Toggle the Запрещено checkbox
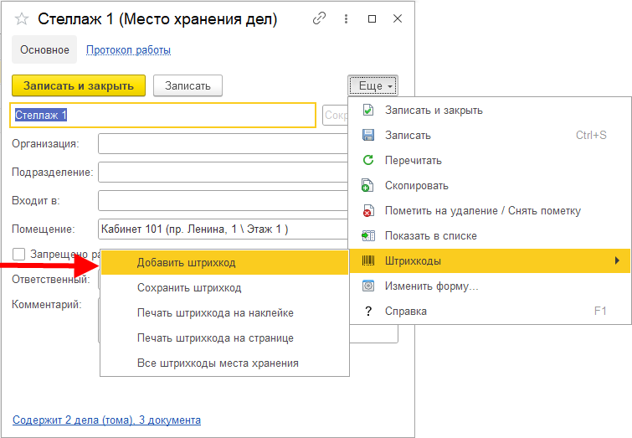The width and height of the screenshot is (632, 438). point(19,253)
